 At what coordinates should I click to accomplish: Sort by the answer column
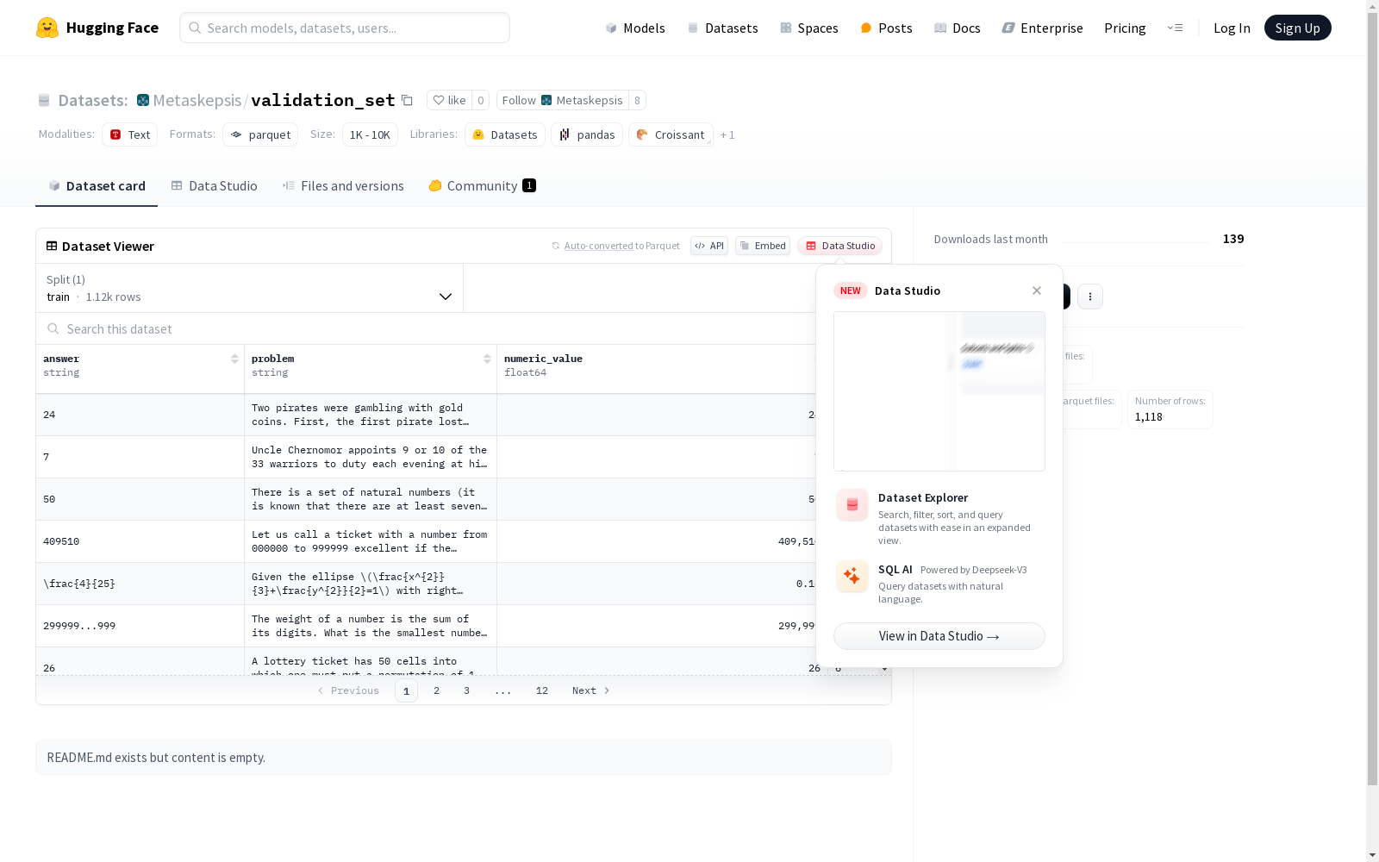click(234, 359)
